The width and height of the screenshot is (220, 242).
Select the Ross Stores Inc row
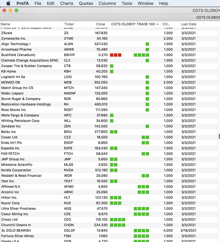pos(109,110)
